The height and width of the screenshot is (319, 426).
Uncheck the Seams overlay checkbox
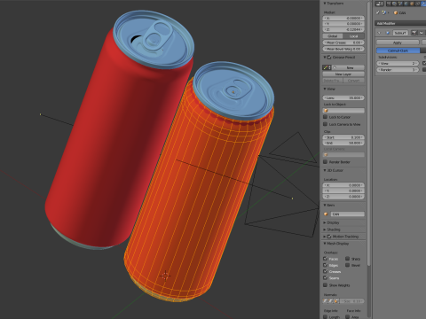326,277
